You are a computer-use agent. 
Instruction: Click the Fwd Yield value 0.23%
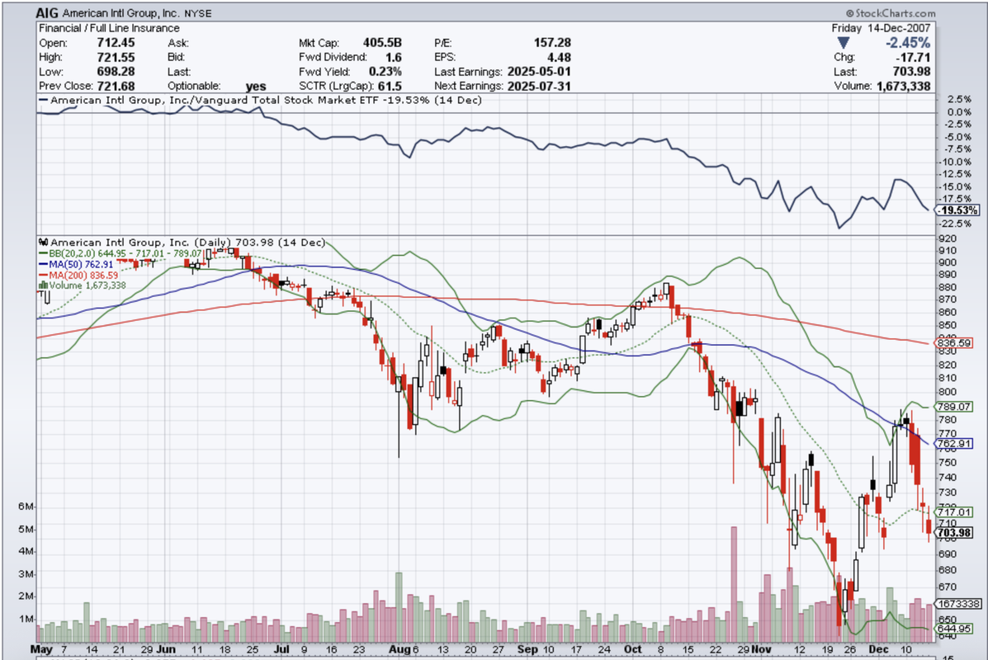(385, 72)
